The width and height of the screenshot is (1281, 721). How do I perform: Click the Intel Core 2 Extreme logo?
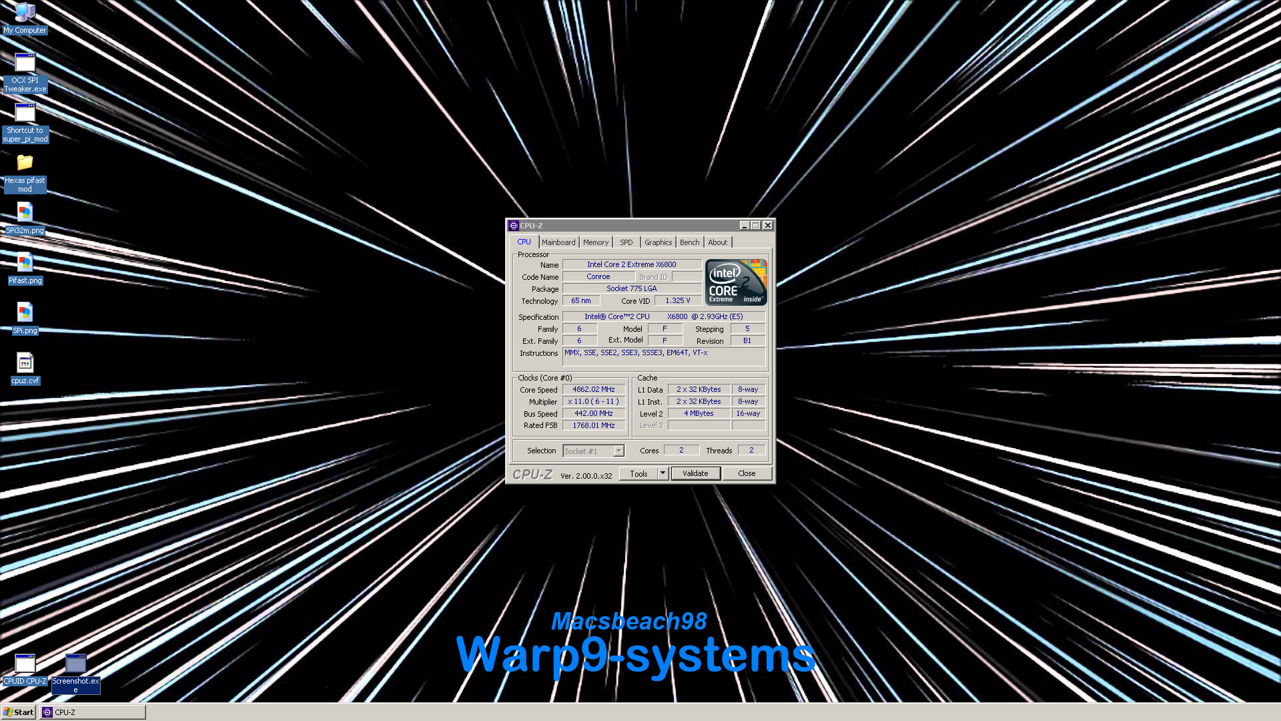click(736, 282)
